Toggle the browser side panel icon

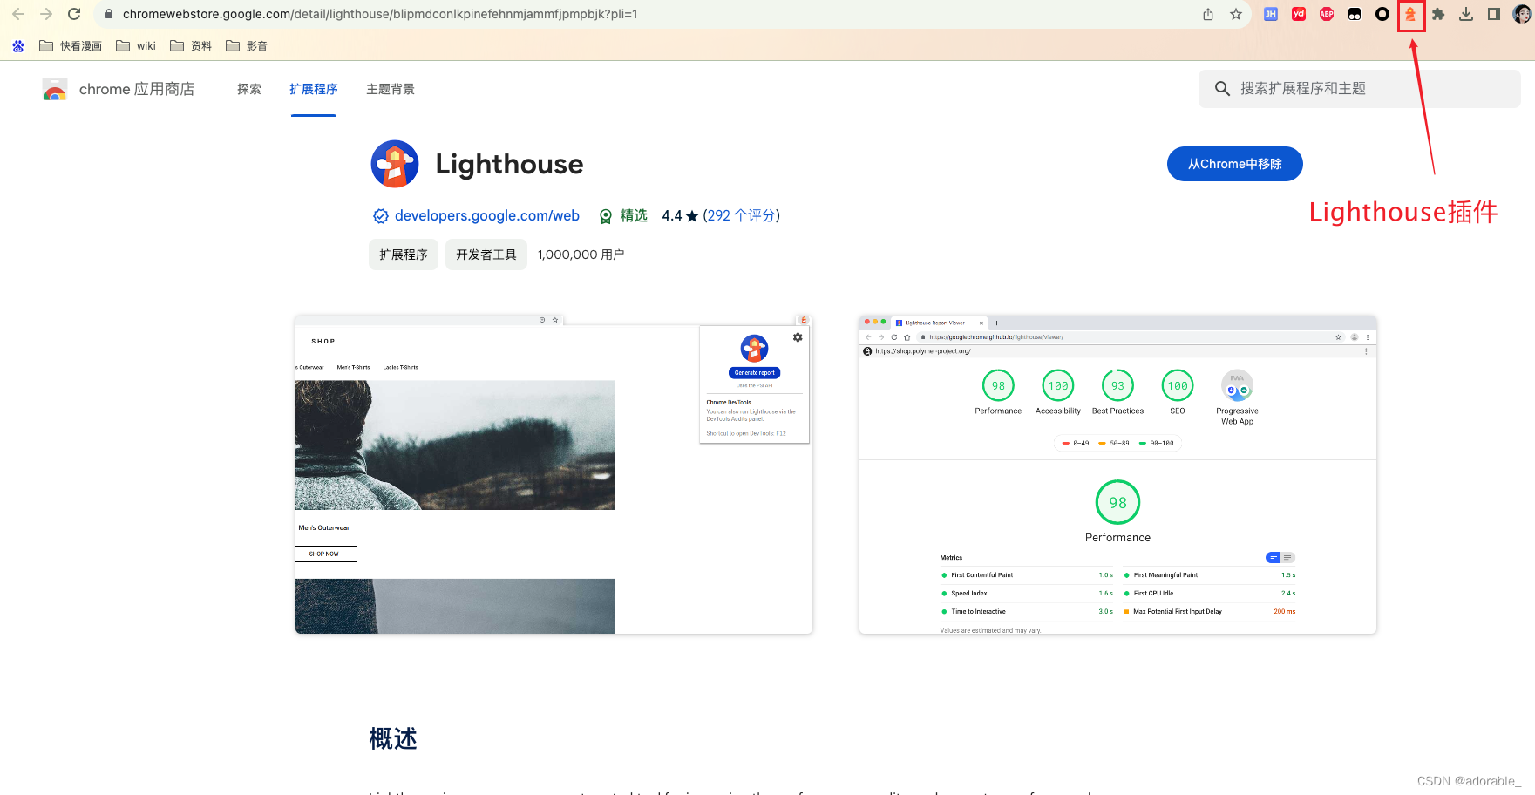pos(1494,14)
